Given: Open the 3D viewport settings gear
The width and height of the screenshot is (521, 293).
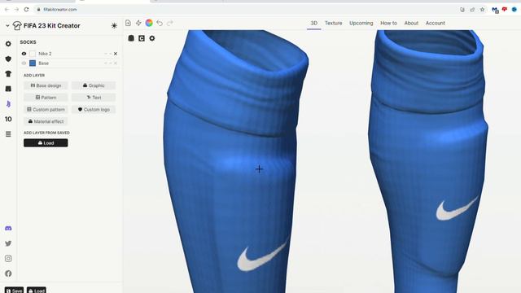Looking at the screenshot, I should pyautogui.click(x=152, y=38).
